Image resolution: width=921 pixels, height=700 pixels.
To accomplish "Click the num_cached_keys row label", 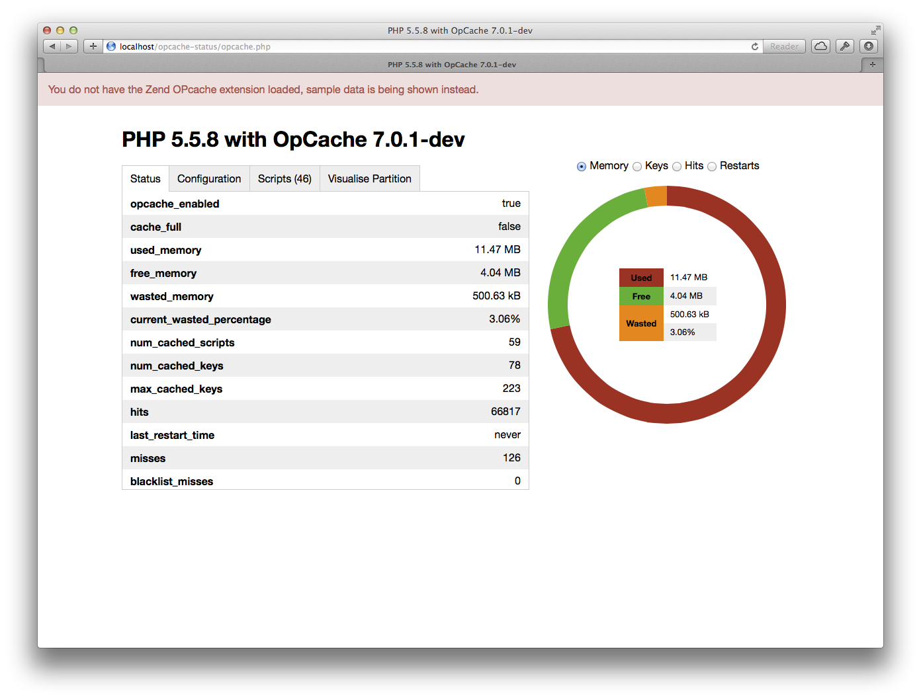I will [x=177, y=366].
